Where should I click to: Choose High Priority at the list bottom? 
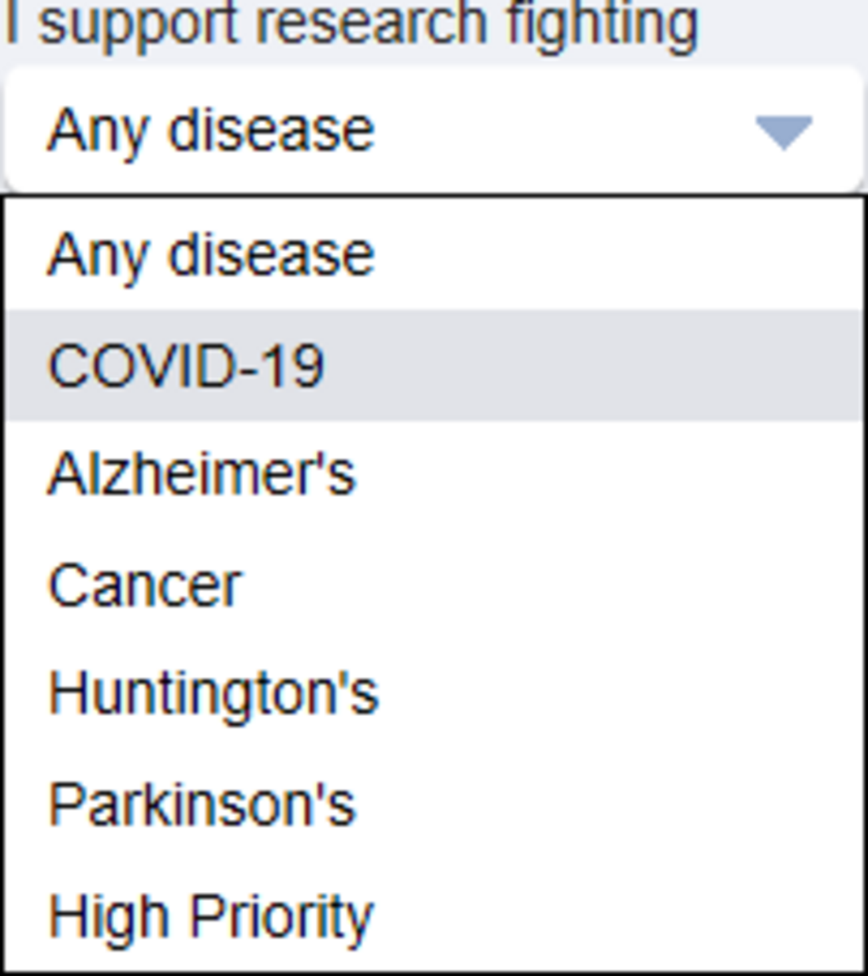point(211,917)
